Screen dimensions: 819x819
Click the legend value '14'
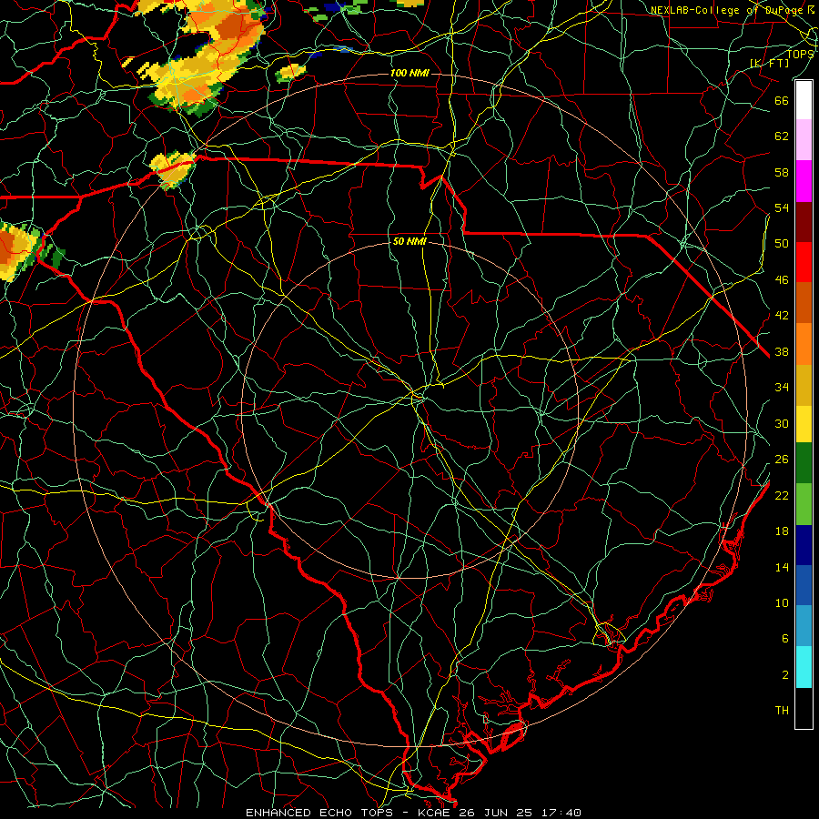click(782, 567)
